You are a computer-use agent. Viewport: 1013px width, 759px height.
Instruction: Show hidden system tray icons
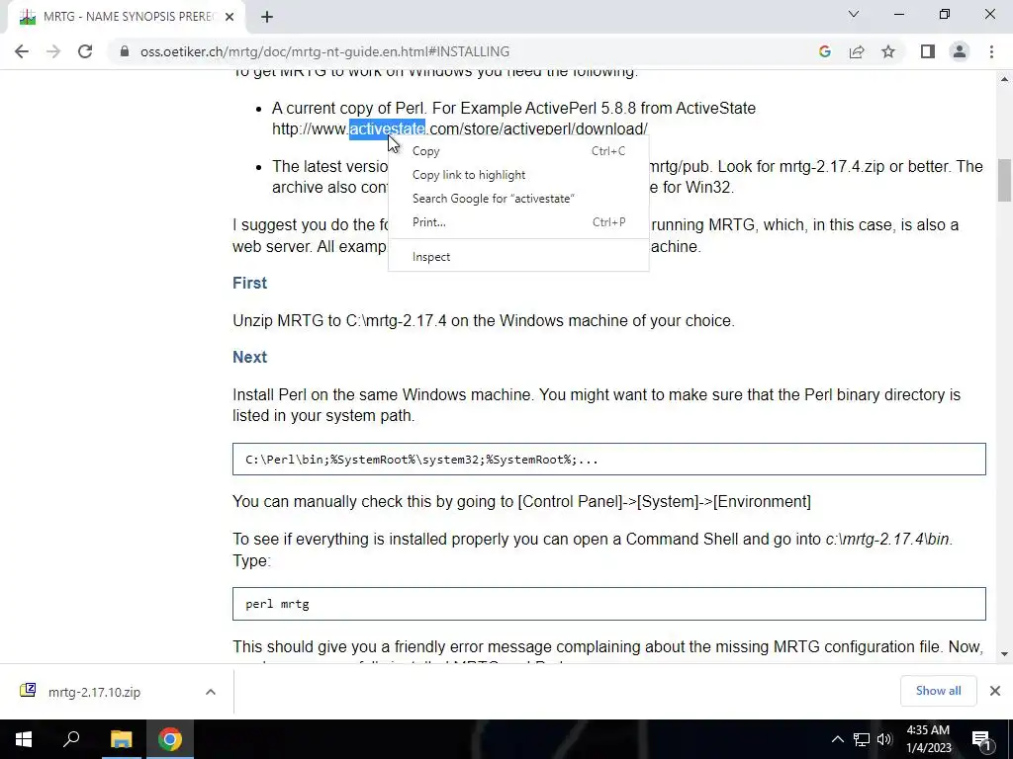pyautogui.click(x=837, y=739)
